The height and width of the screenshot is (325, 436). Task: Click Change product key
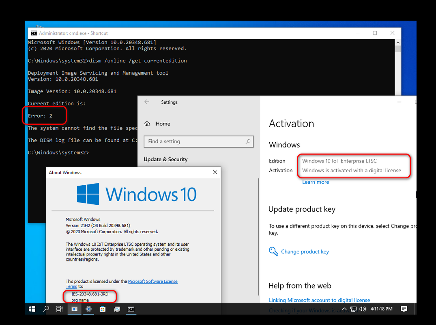(x=305, y=251)
